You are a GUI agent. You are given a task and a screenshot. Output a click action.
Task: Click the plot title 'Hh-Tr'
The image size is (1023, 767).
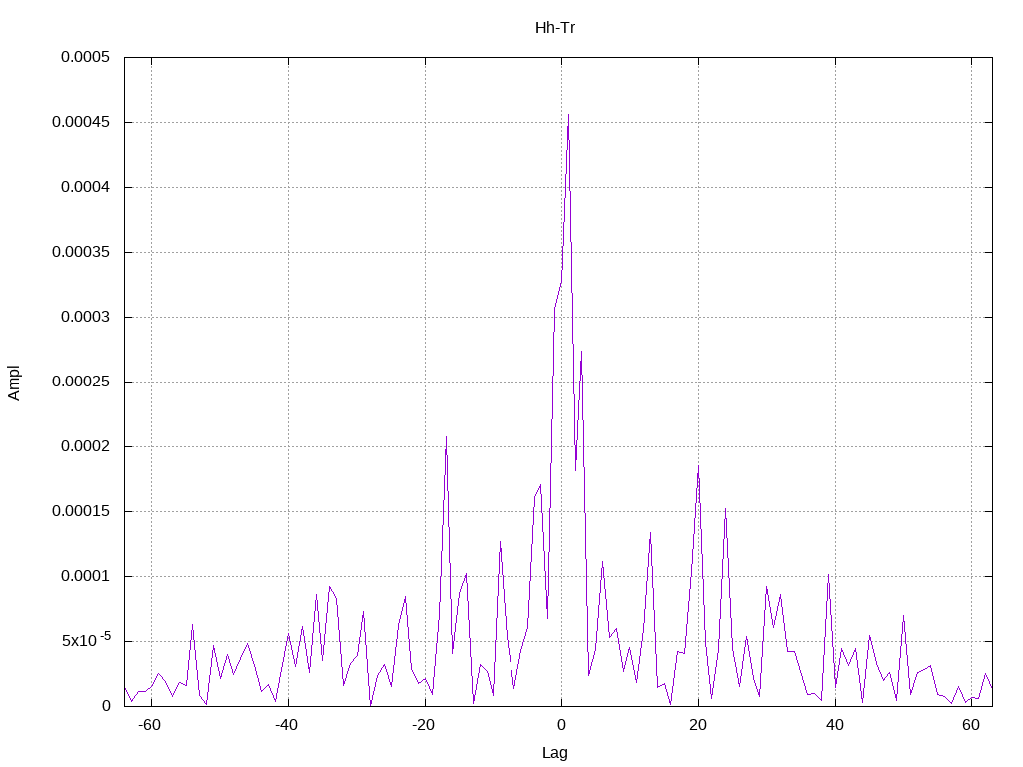pyautogui.click(x=555, y=27)
